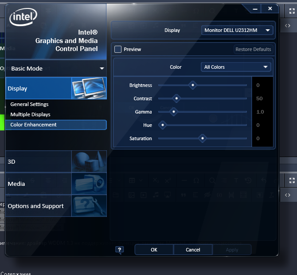The height and width of the screenshot is (275, 297).
Task: Click the Cancel button
Action: pos(193,250)
